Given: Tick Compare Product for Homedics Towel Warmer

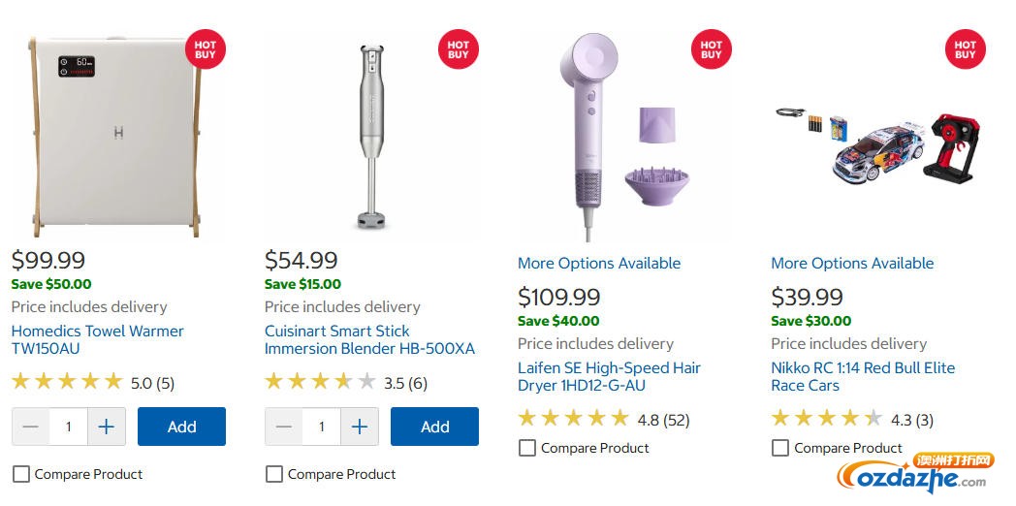Looking at the screenshot, I should (x=21, y=474).
